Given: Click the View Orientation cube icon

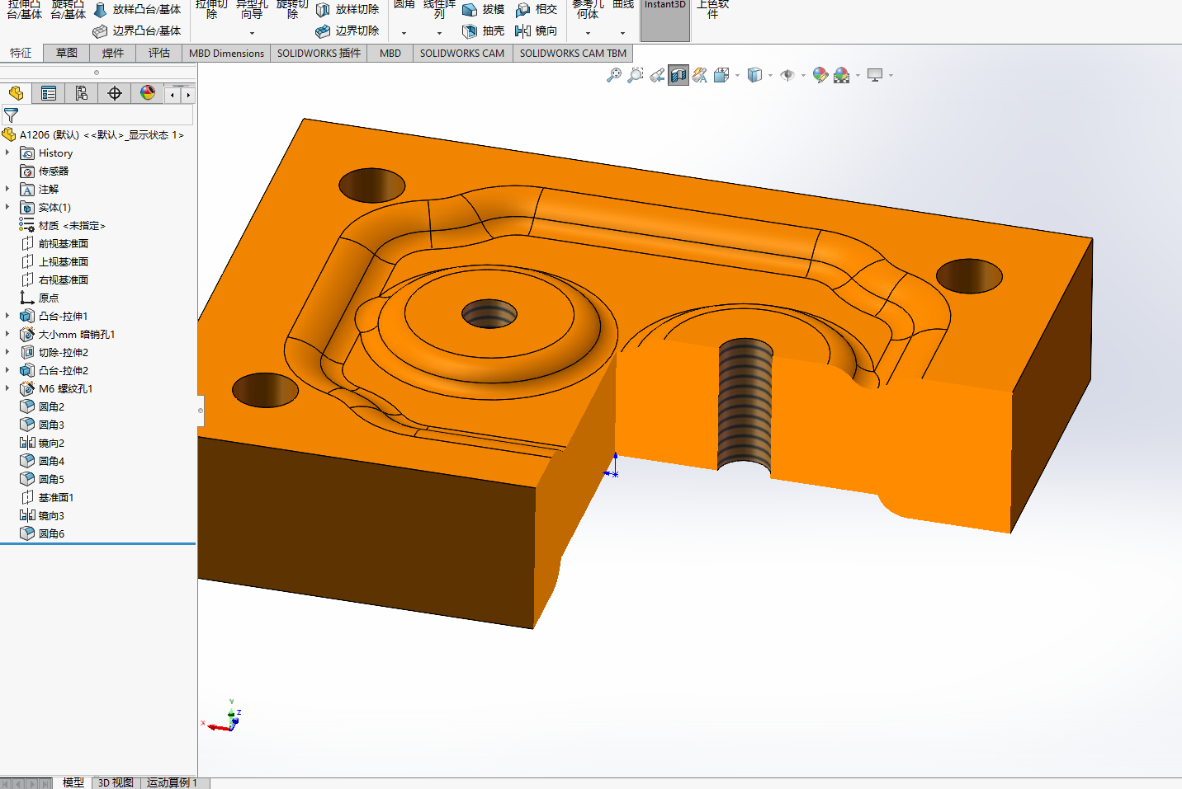Looking at the screenshot, I should tap(721, 75).
